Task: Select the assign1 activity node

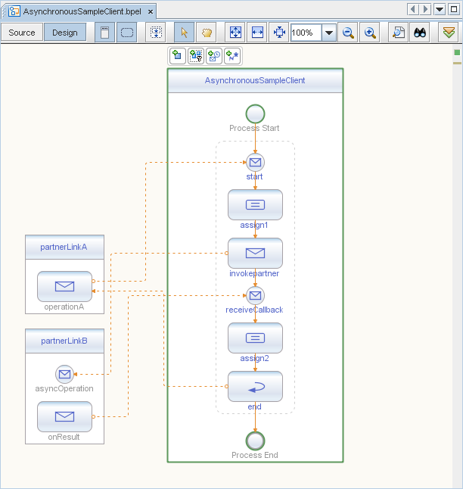Action: point(255,204)
